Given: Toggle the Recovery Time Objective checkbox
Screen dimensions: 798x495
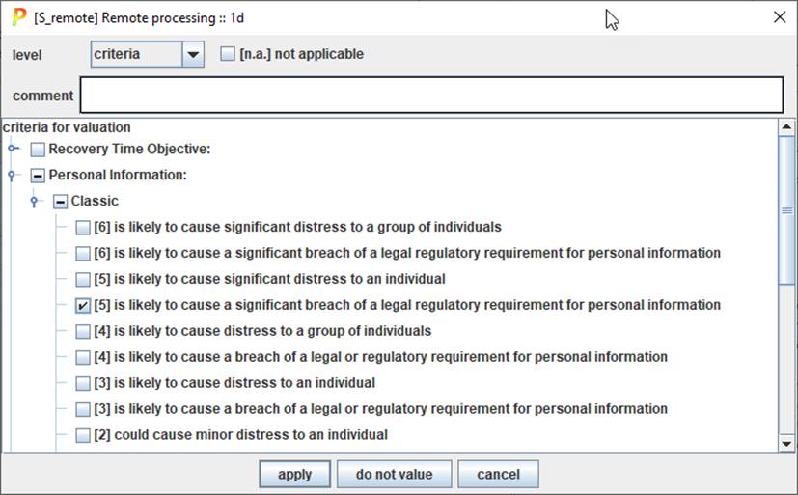Looking at the screenshot, I should click(38, 150).
